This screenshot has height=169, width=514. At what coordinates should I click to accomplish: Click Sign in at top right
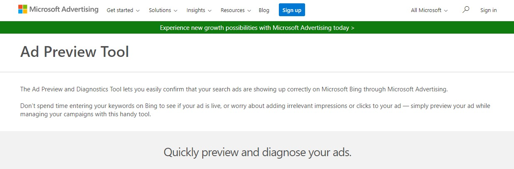[488, 10]
